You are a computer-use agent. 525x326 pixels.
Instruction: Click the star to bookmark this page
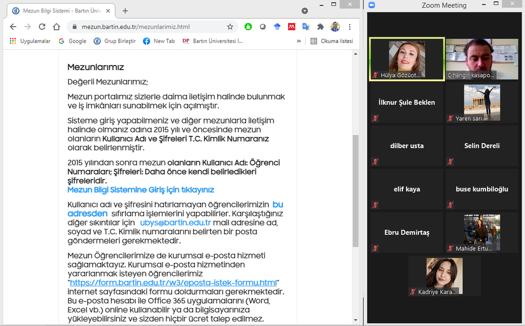230,27
